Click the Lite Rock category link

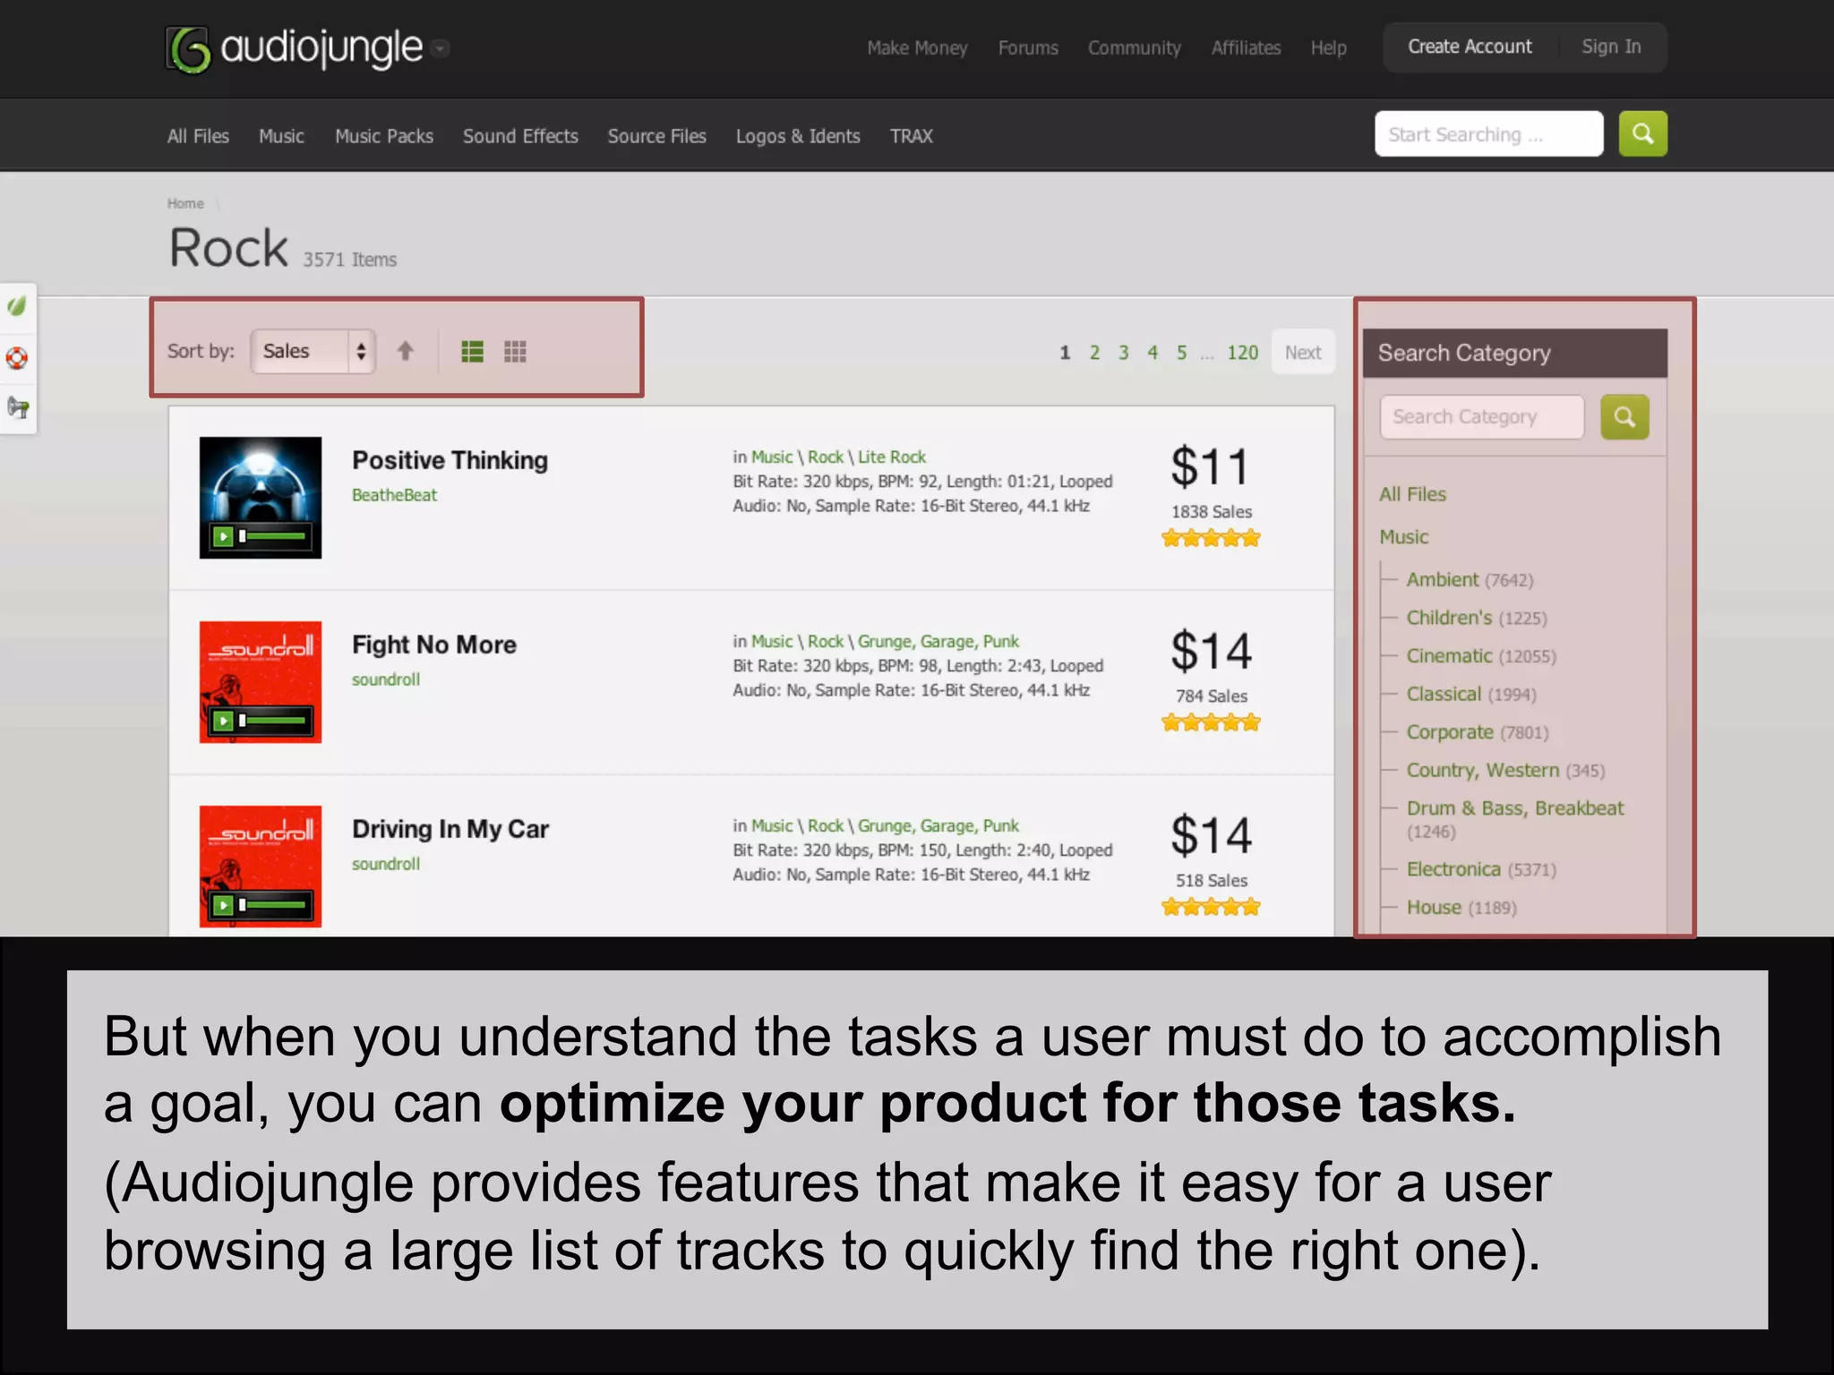[x=892, y=457]
